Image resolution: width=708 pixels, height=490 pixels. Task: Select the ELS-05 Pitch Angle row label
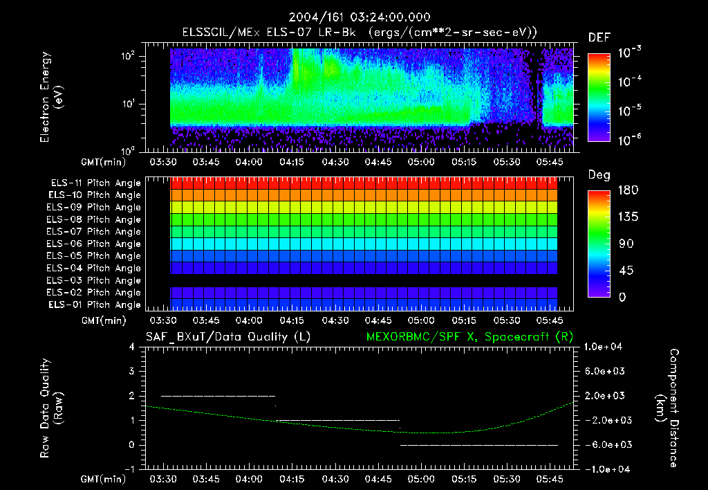94,256
